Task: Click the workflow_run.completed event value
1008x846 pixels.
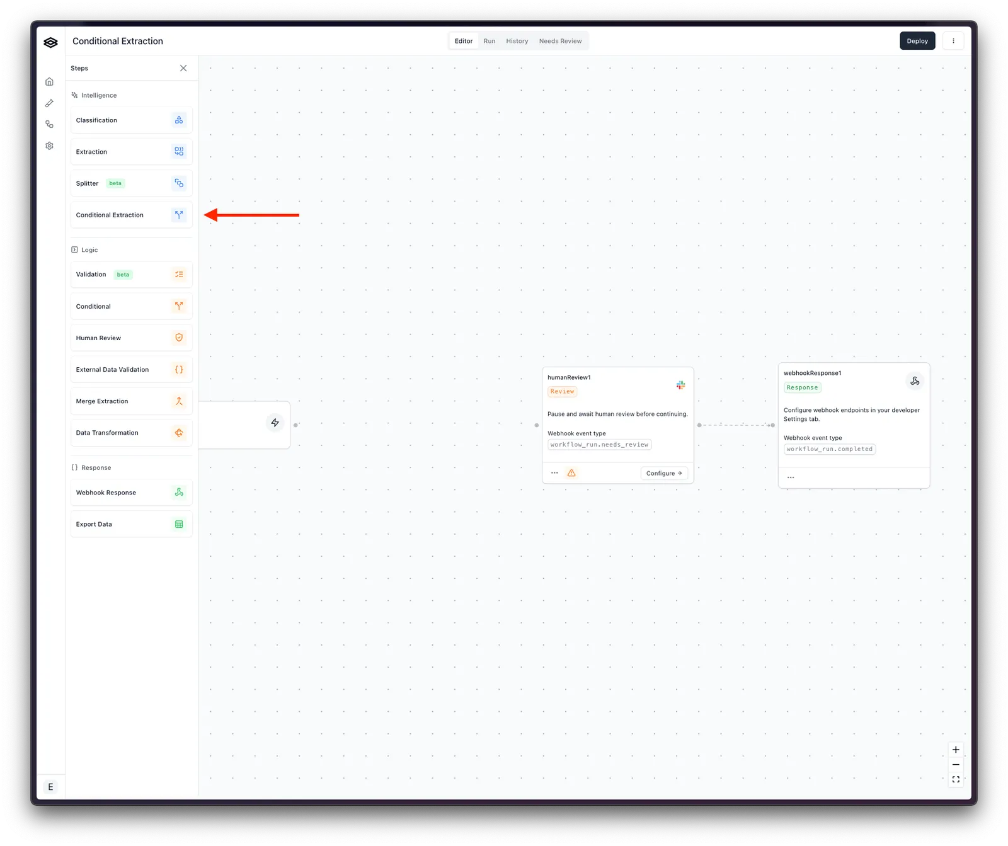Action: coord(829,449)
